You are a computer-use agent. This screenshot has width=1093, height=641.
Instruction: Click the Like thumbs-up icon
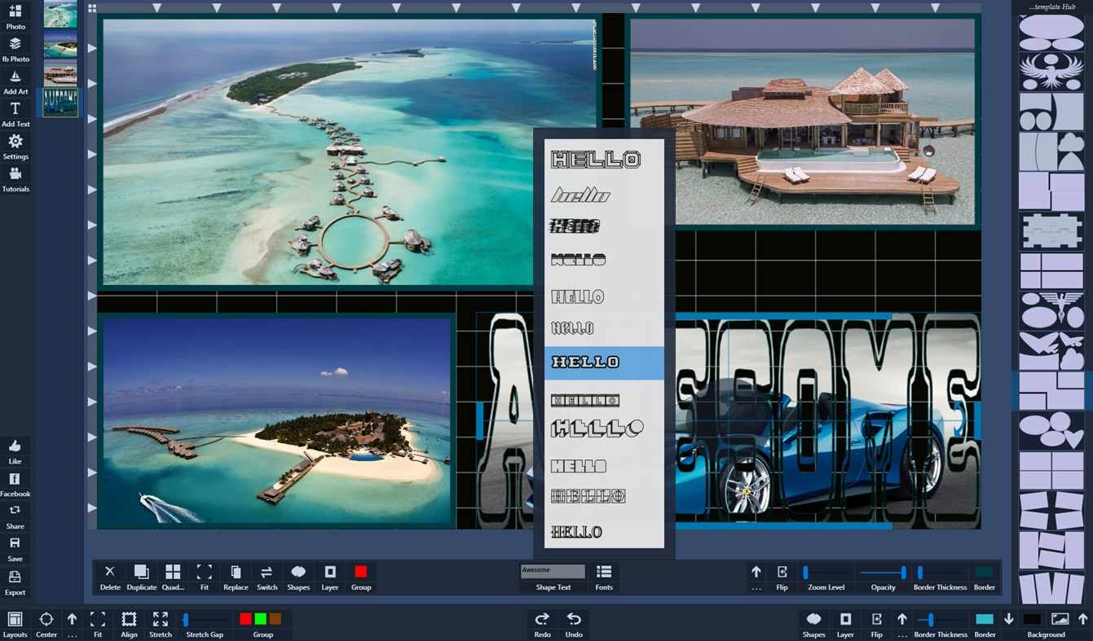point(15,446)
